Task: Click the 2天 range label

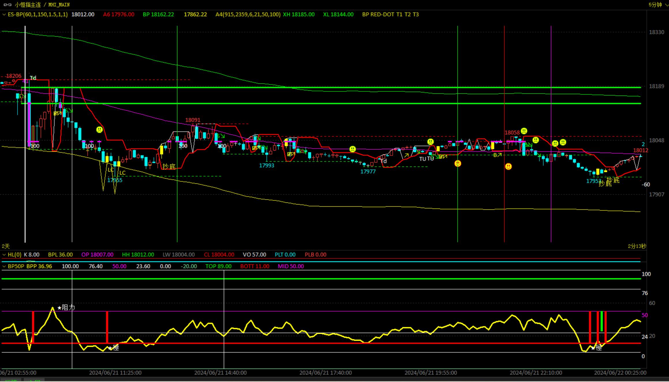Action: click(x=6, y=246)
